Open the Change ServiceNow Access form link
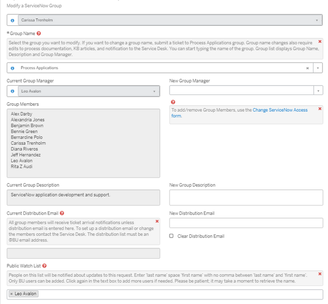328x304 pixels. 239,113
